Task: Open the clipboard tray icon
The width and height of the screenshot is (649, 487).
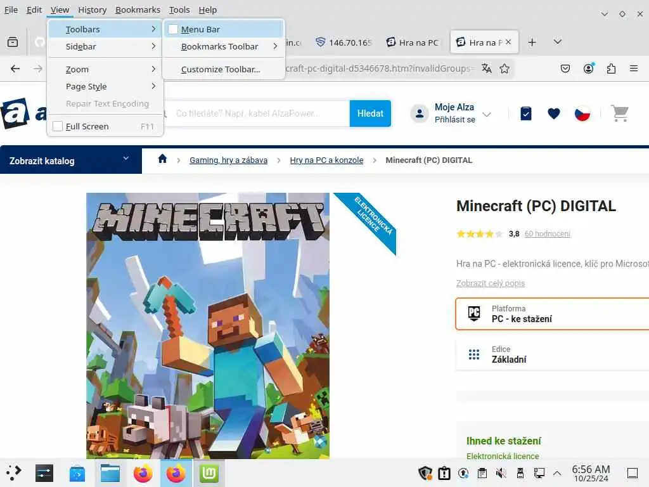Action: [x=482, y=473]
